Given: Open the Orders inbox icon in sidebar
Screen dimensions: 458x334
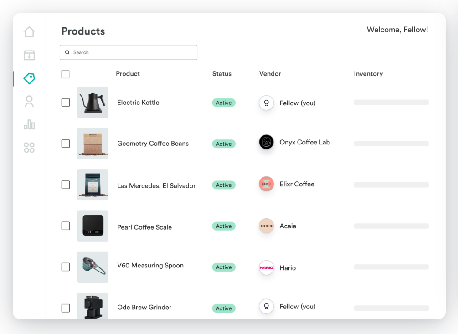Looking at the screenshot, I should coord(29,55).
